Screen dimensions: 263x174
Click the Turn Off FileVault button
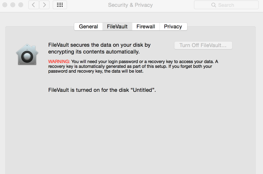203,45
